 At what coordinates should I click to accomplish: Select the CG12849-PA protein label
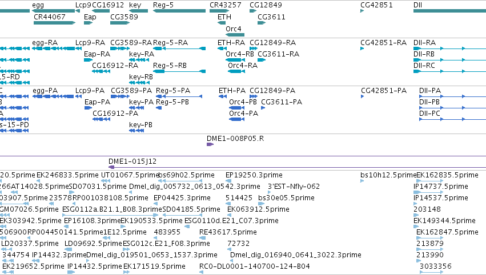tap(272, 91)
